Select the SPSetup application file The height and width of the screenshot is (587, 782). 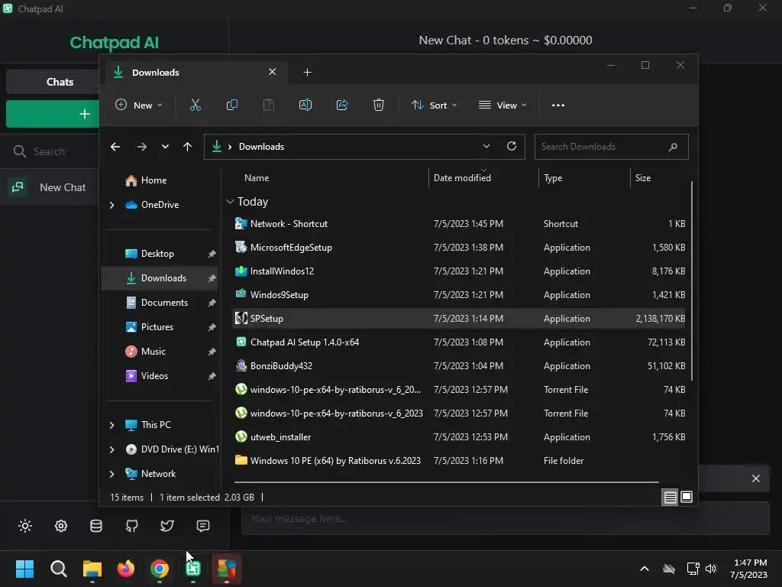[x=459, y=319]
